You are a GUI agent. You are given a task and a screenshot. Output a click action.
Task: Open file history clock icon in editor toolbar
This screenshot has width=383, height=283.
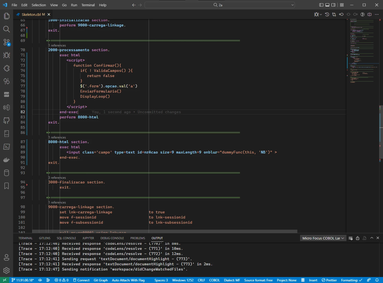click(x=327, y=14)
